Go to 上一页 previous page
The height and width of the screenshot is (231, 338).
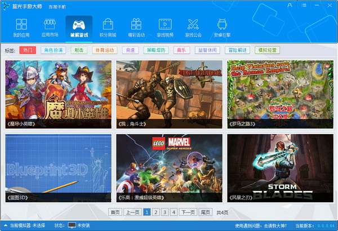click(x=132, y=212)
